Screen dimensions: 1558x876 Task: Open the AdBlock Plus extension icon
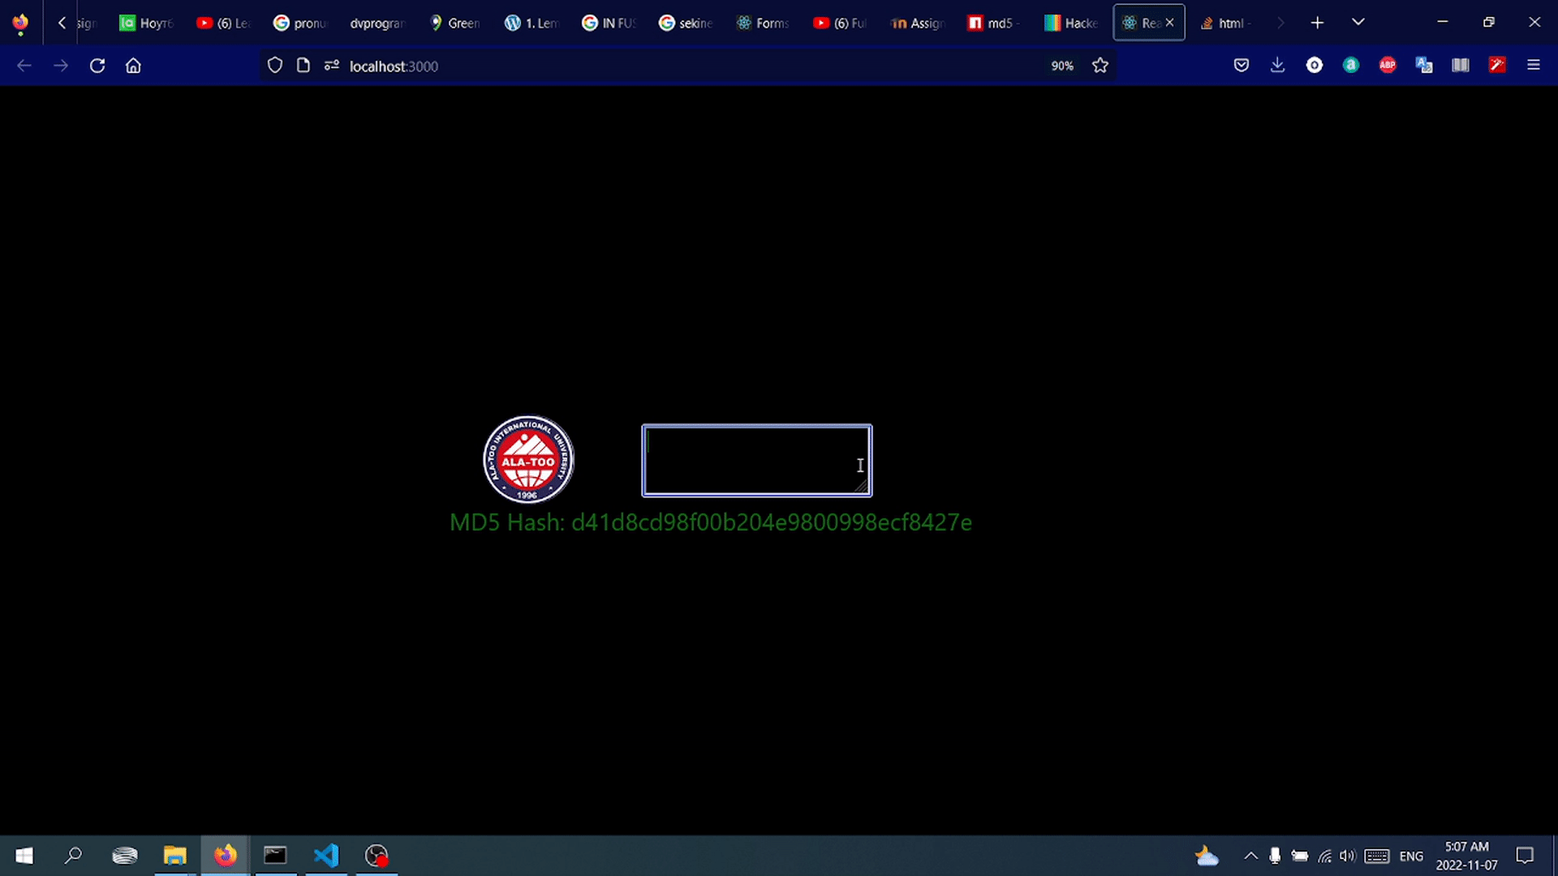pos(1387,66)
